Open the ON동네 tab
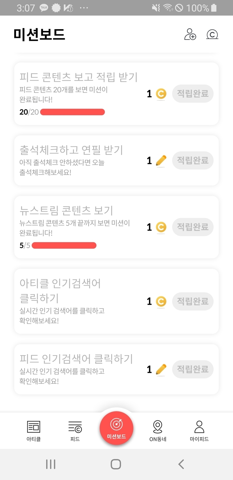The width and height of the screenshot is (233, 480). (158, 430)
